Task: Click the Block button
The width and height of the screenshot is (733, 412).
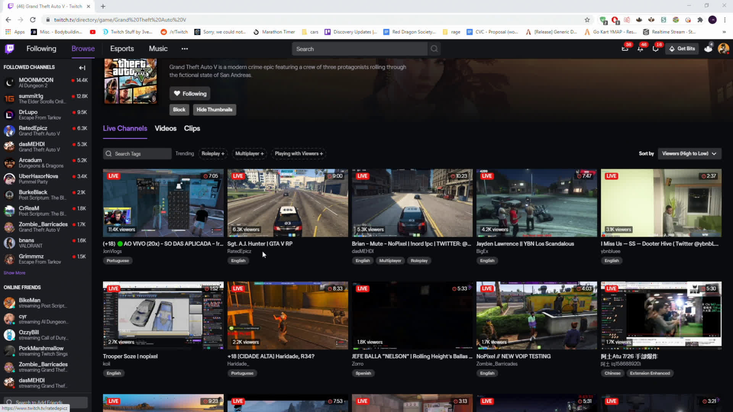Action: point(179,109)
